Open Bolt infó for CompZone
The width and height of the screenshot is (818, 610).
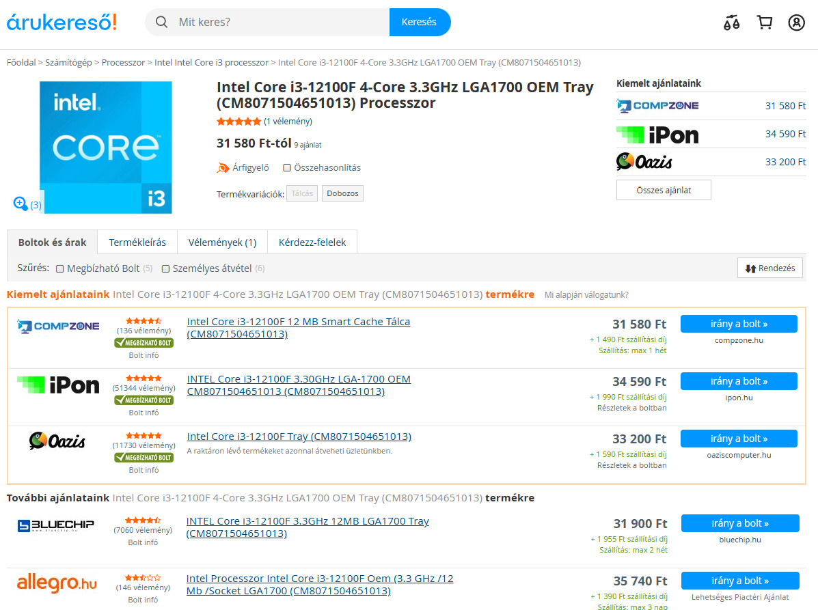point(144,355)
